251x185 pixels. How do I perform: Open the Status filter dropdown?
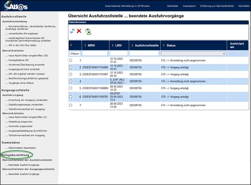193,54
